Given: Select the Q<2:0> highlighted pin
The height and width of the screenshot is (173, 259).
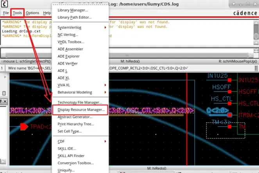Looking at the screenshot, I should [229, 115].
